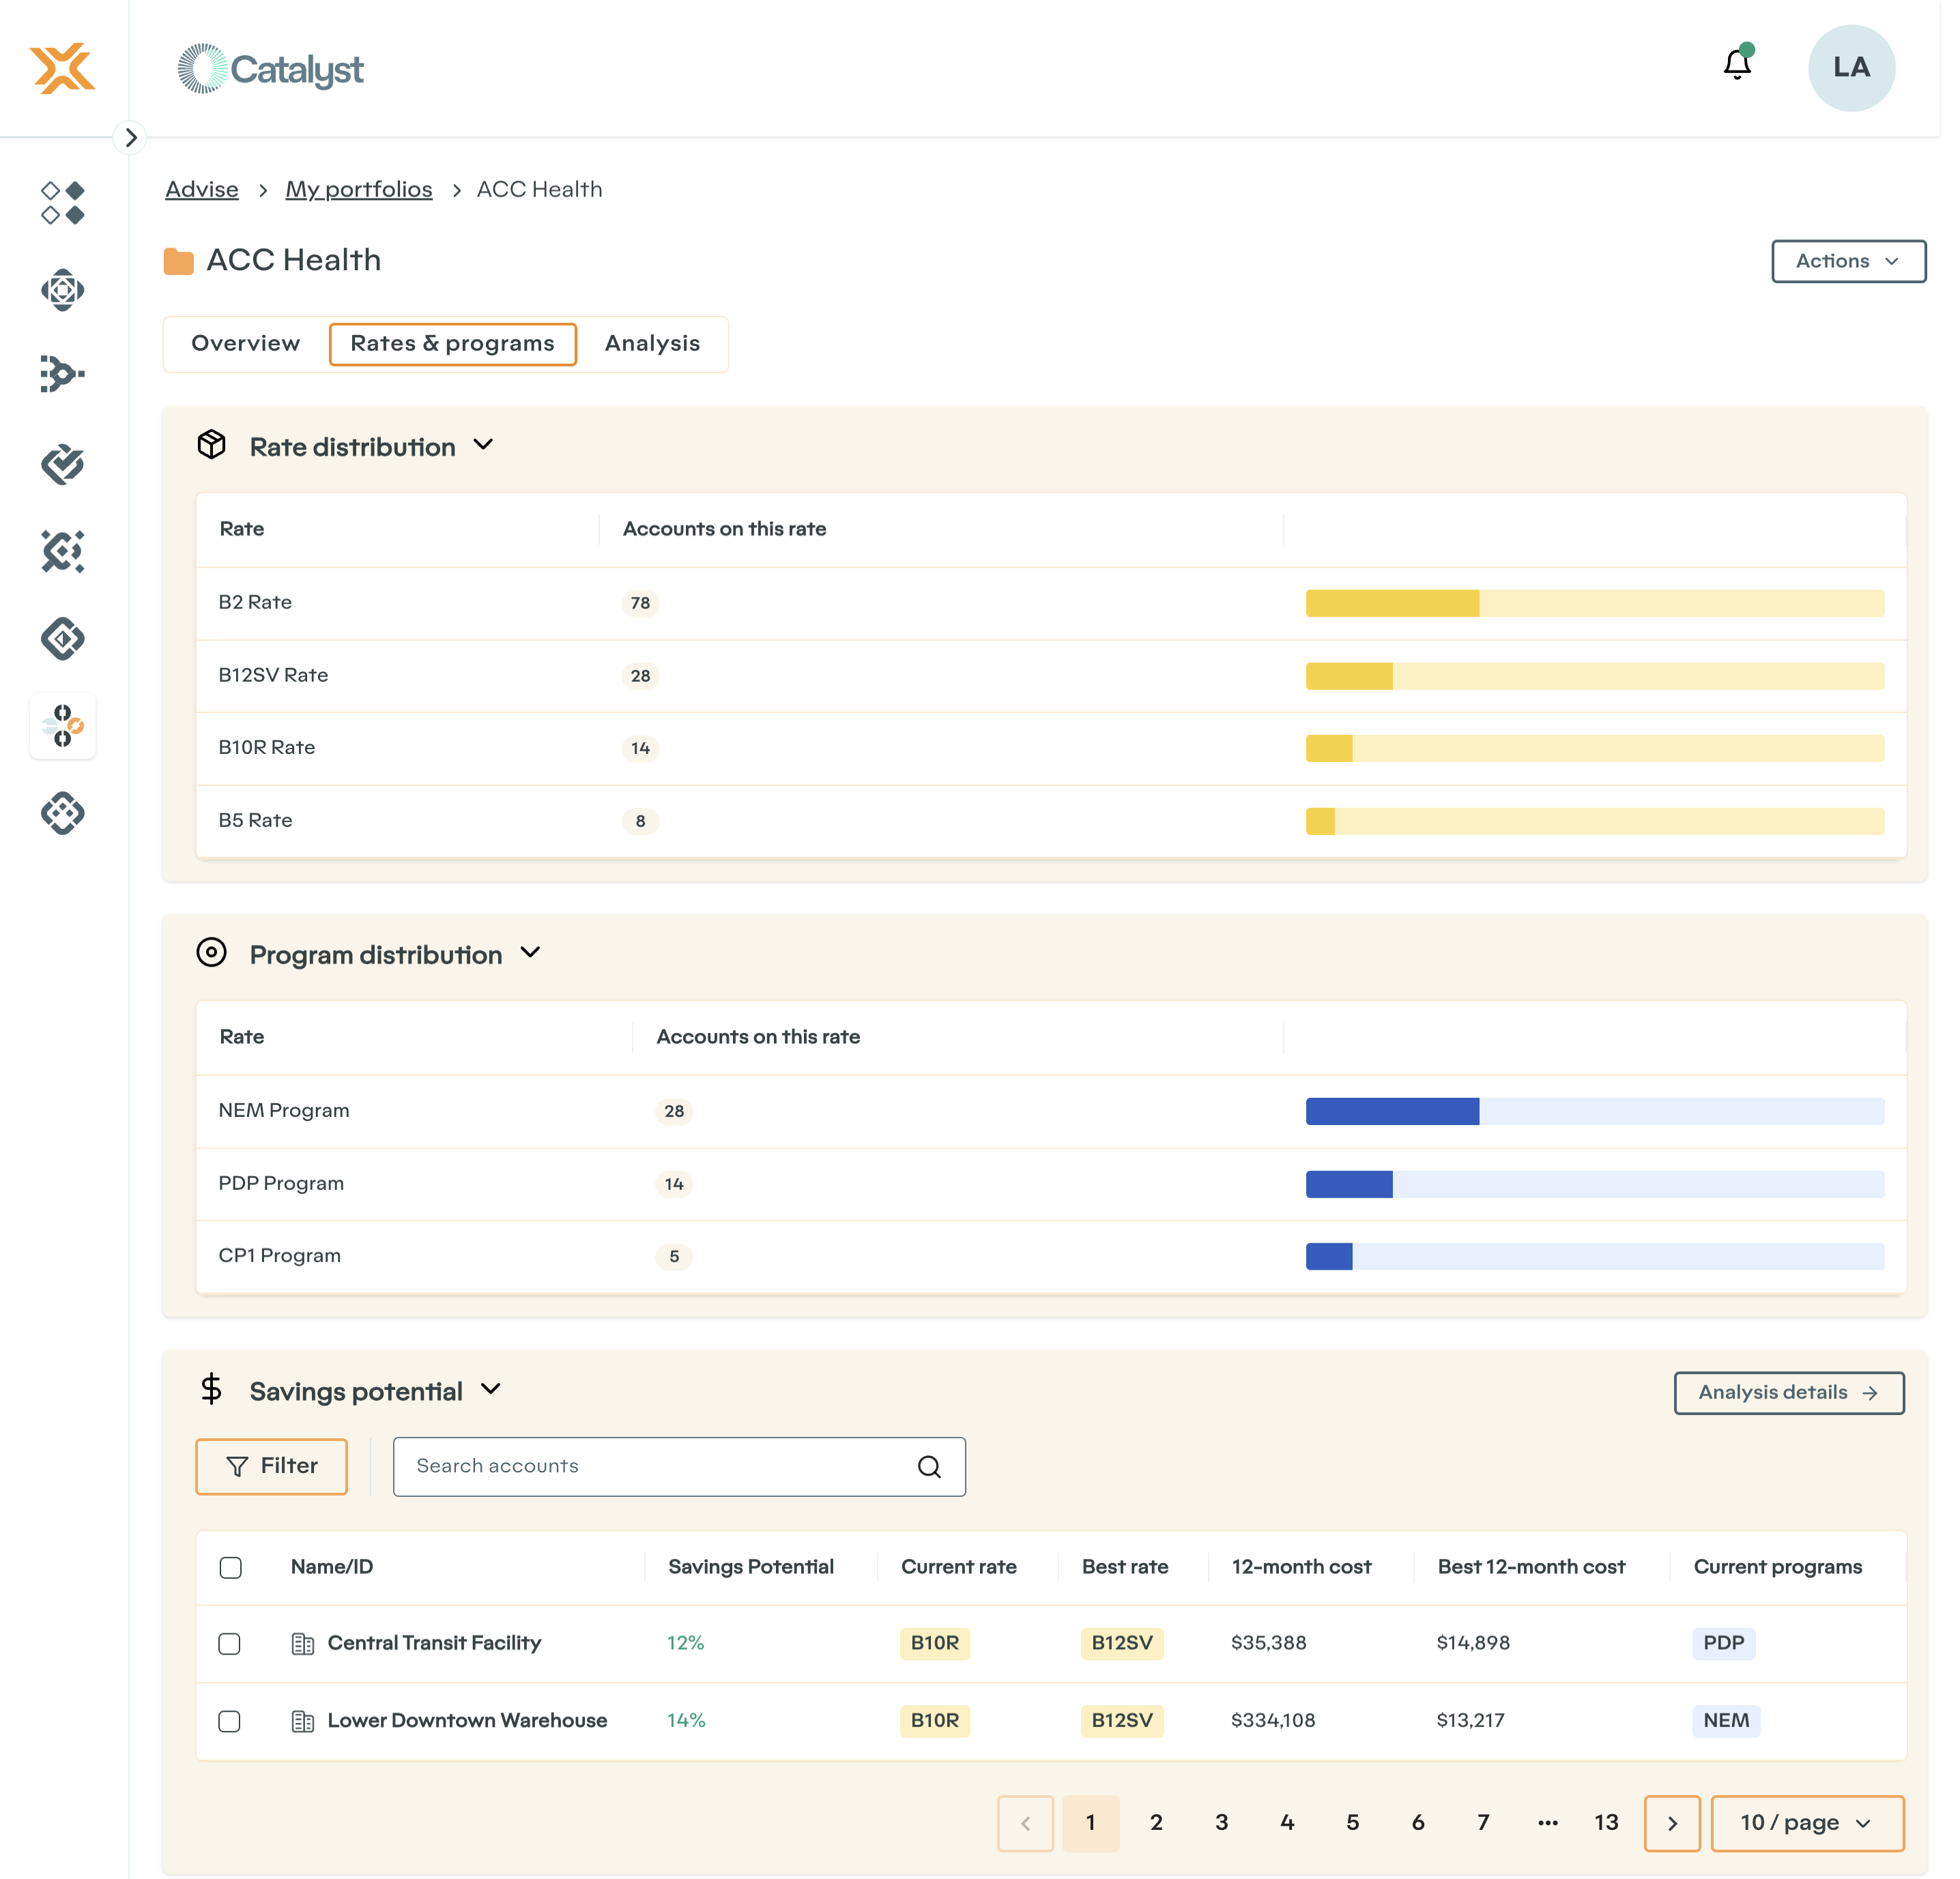This screenshot has width=1960, height=1879.
Task: Collapse the Program distribution section
Action: pyautogui.click(x=530, y=952)
